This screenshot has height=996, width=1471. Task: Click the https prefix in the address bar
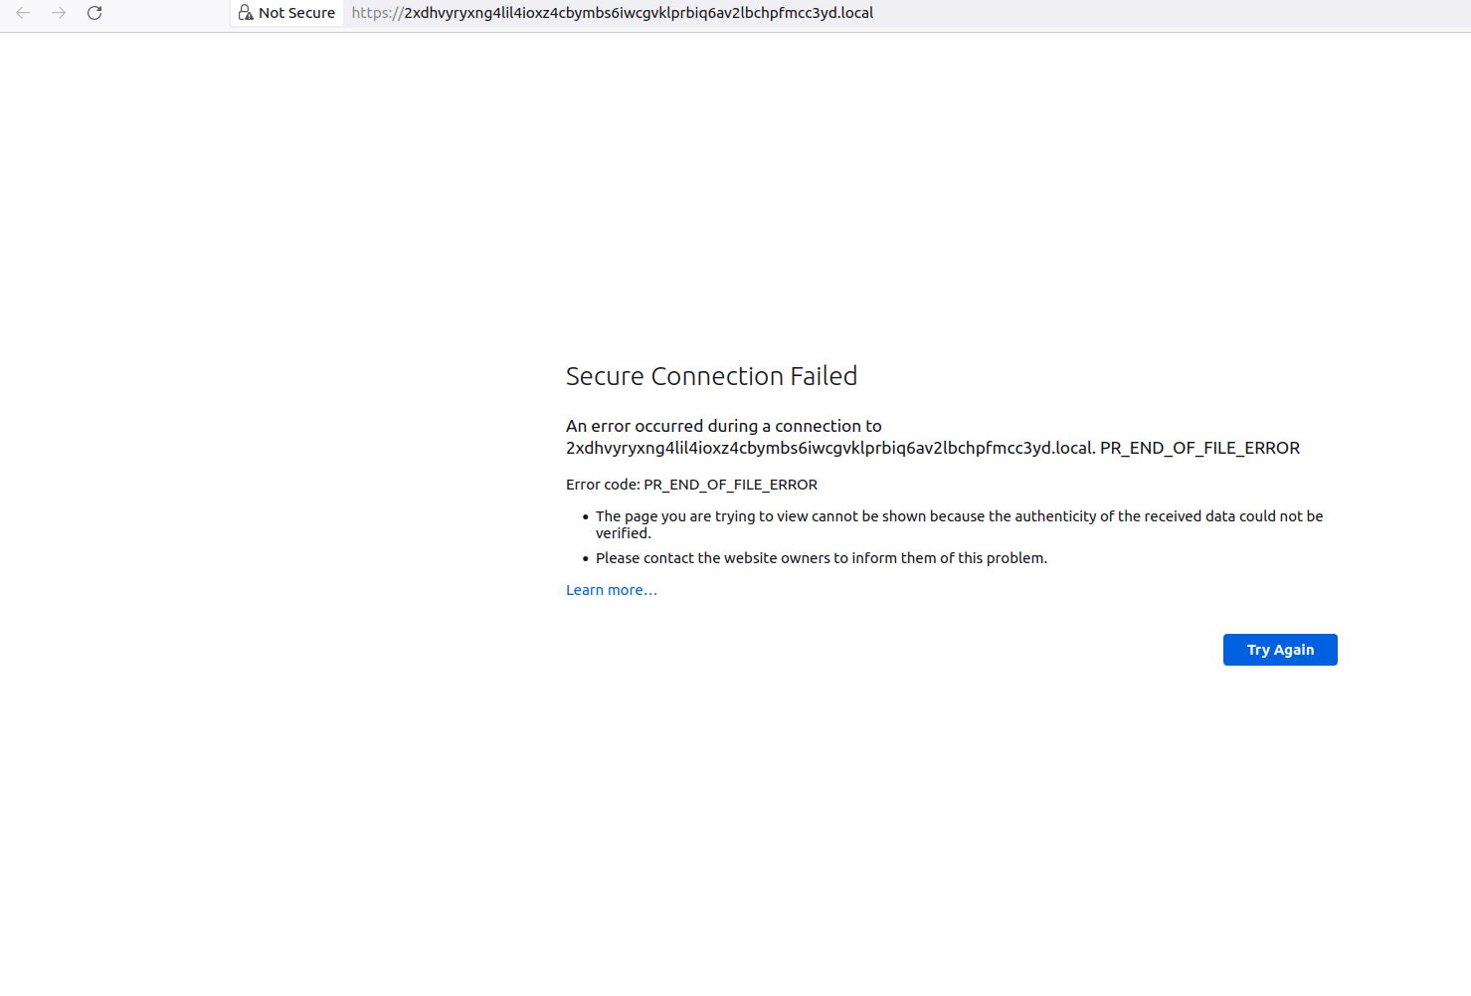[375, 13]
